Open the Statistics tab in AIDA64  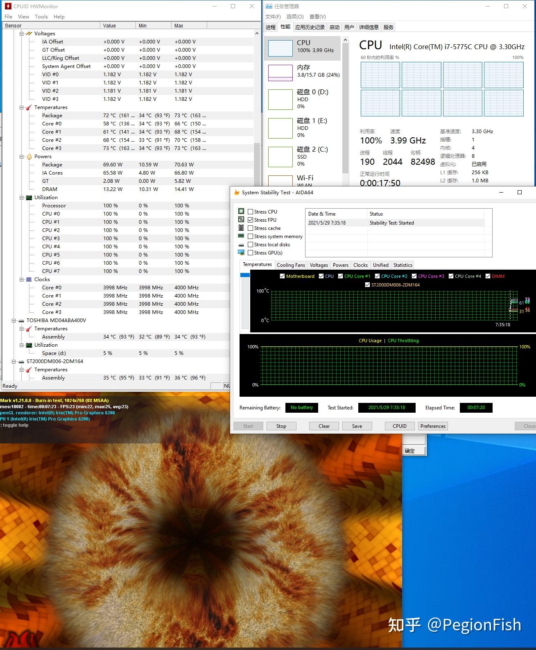click(403, 265)
